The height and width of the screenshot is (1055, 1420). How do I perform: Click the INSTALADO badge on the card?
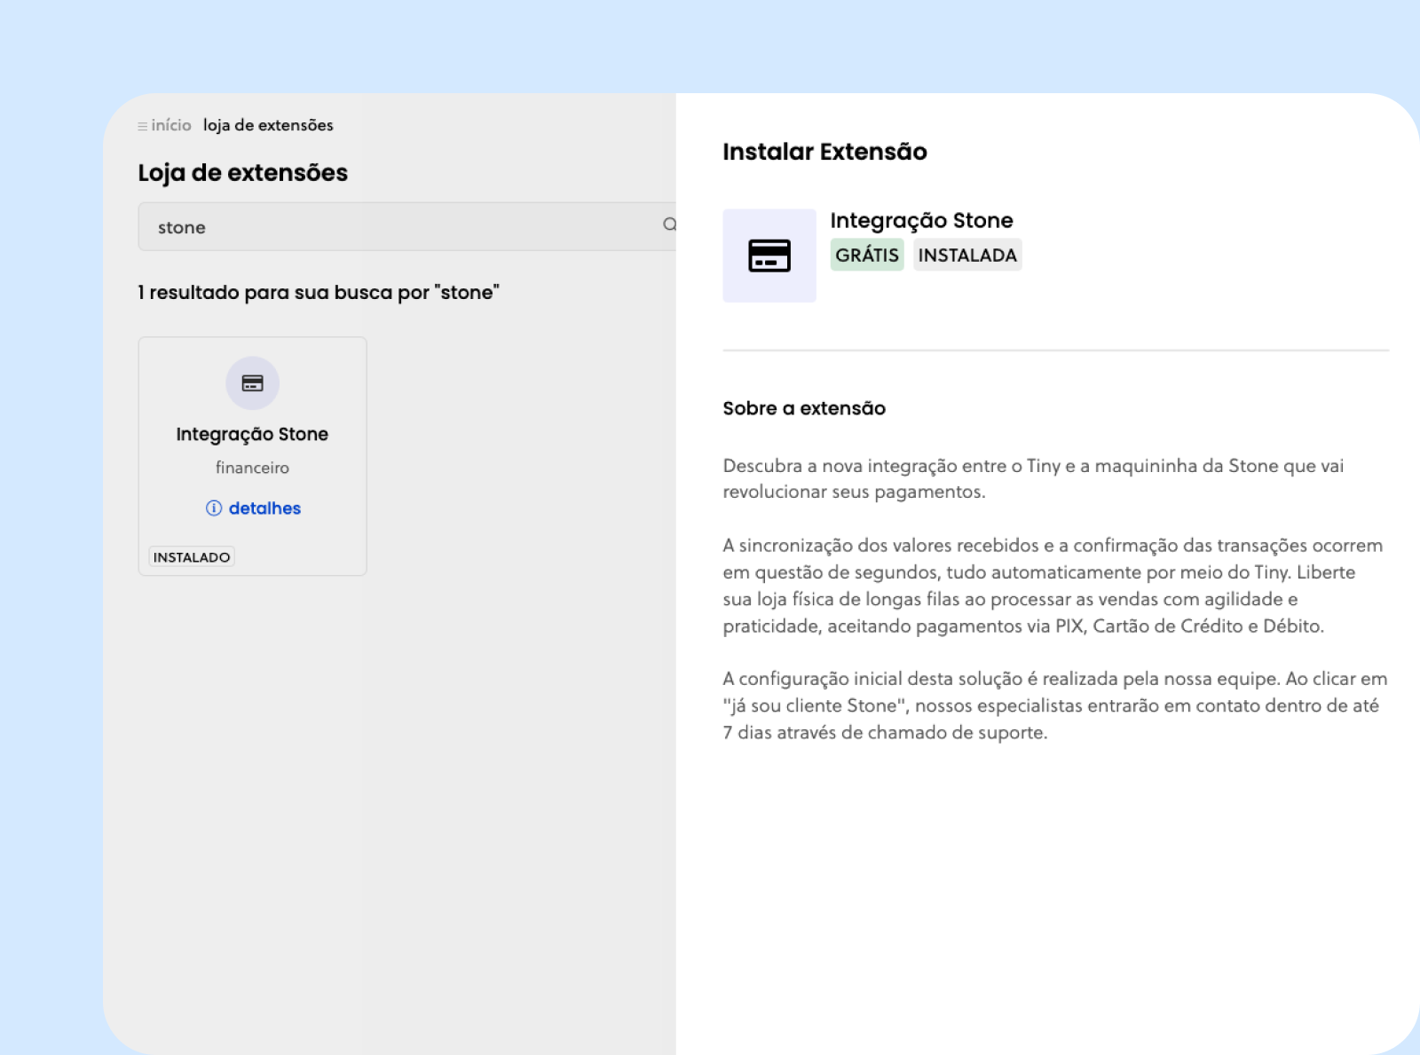click(192, 557)
